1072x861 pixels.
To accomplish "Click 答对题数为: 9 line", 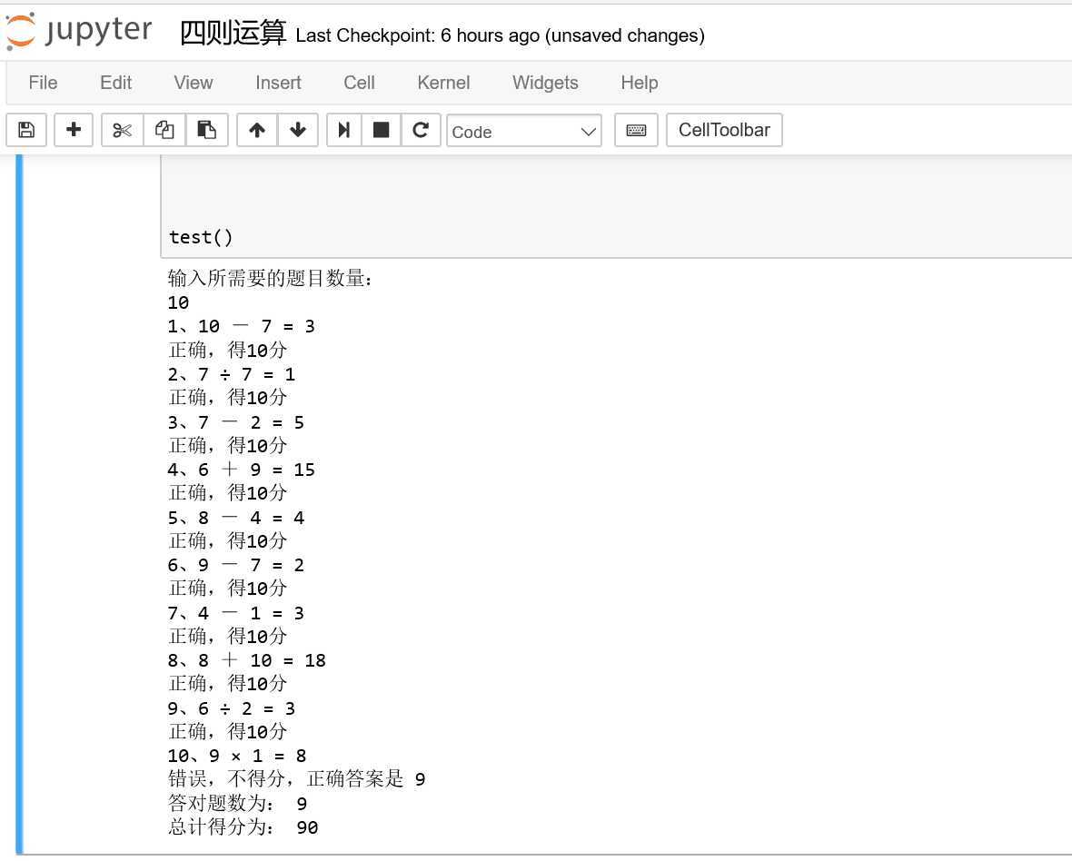I will 237,803.
